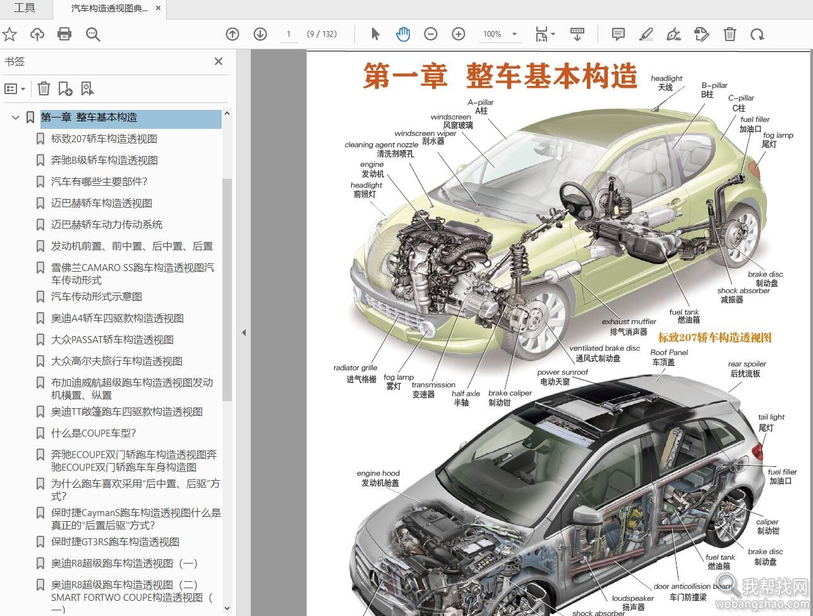
Task: Click scrollbar down arrow in bookmarks panel
Action: [227, 608]
